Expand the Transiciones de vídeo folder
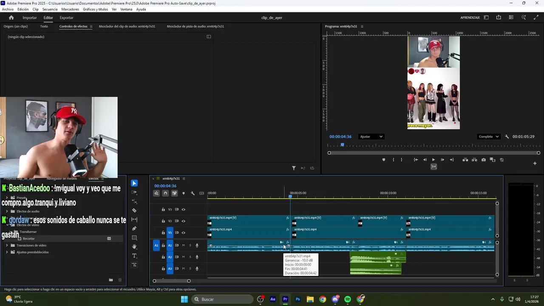 pos(7,245)
